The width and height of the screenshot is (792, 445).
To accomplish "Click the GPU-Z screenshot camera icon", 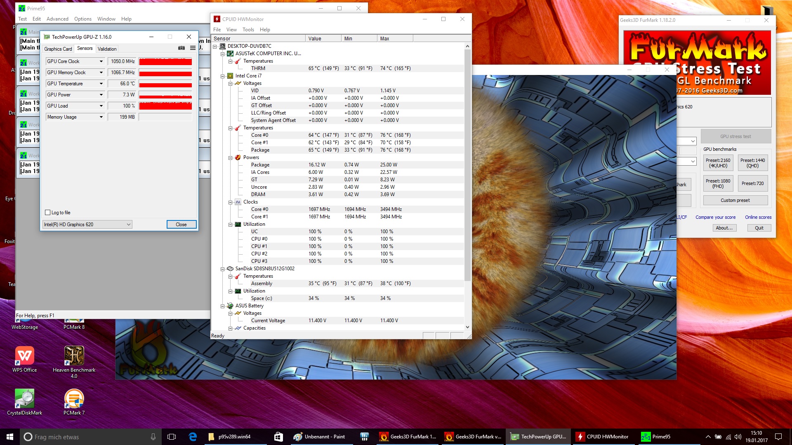I will (181, 48).
